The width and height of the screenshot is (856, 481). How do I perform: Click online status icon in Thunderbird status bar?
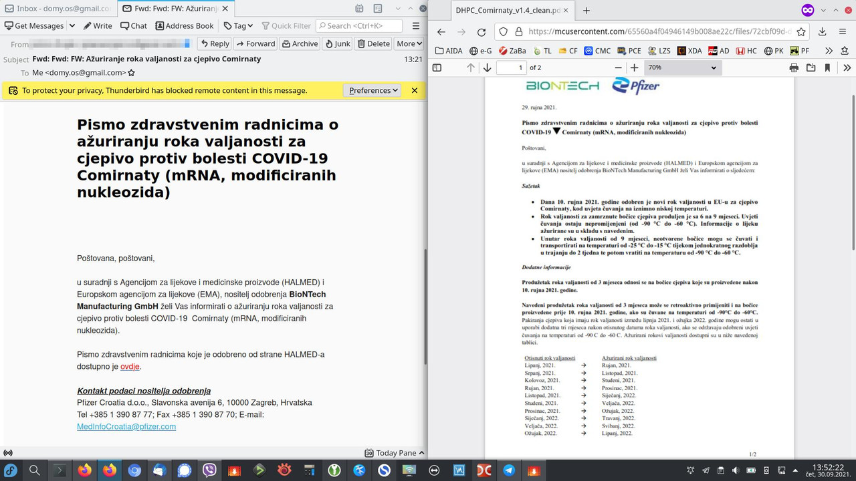point(8,453)
